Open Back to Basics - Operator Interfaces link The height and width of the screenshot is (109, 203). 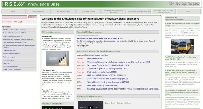[118, 103]
